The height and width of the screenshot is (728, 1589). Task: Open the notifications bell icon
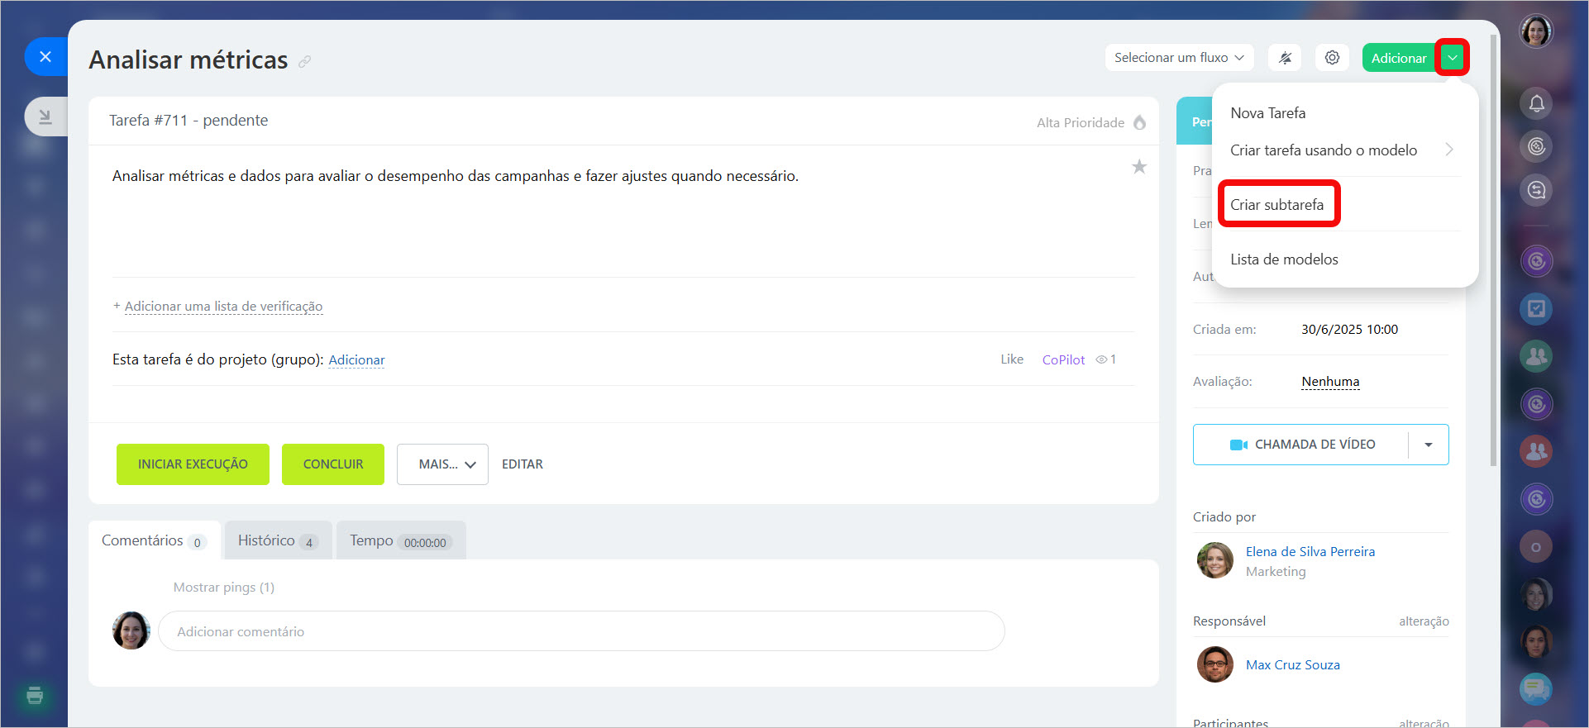(x=1536, y=103)
